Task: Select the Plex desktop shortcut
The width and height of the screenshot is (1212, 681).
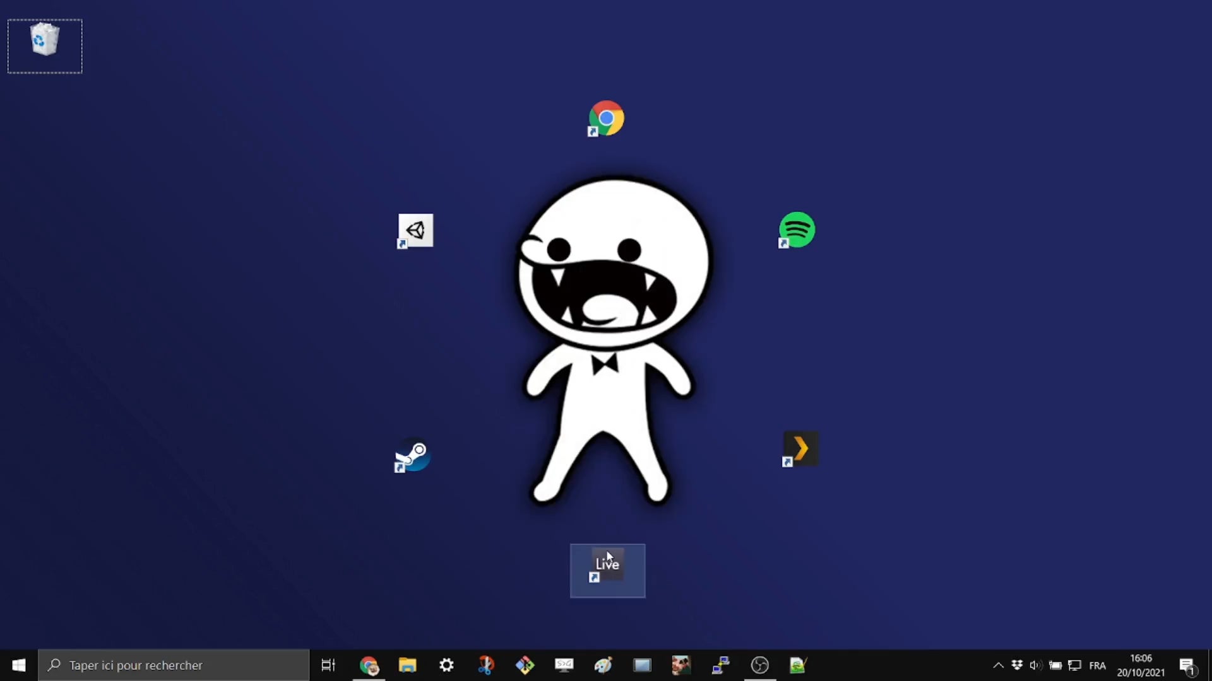Action: coord(800,449)
